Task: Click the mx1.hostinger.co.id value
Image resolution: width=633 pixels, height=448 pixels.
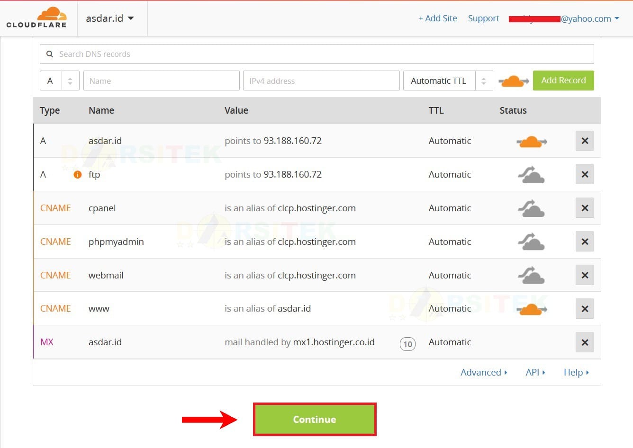Action: tap(334, 342)
